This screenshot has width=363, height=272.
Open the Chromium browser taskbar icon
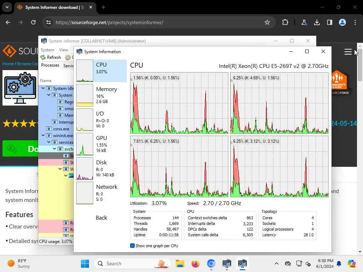pyautogui.click(x=211, y=263)
